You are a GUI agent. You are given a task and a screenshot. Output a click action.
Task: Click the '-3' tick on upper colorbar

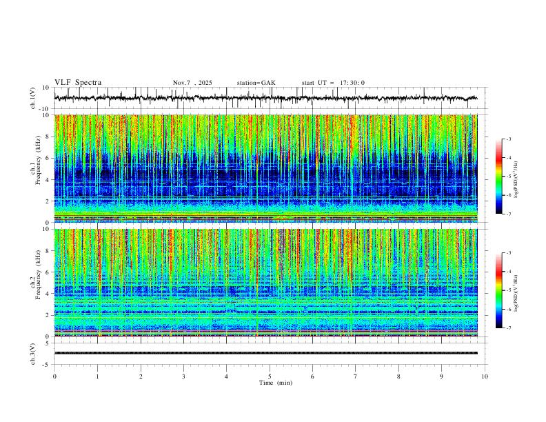click(x=509, y=139)
